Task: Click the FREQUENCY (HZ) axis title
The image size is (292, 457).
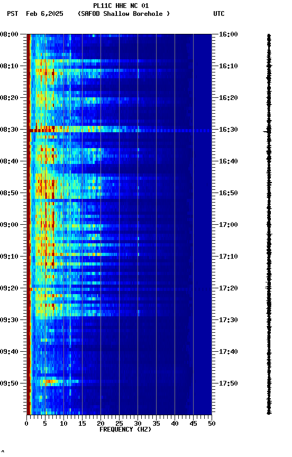Action: (125, 429)
